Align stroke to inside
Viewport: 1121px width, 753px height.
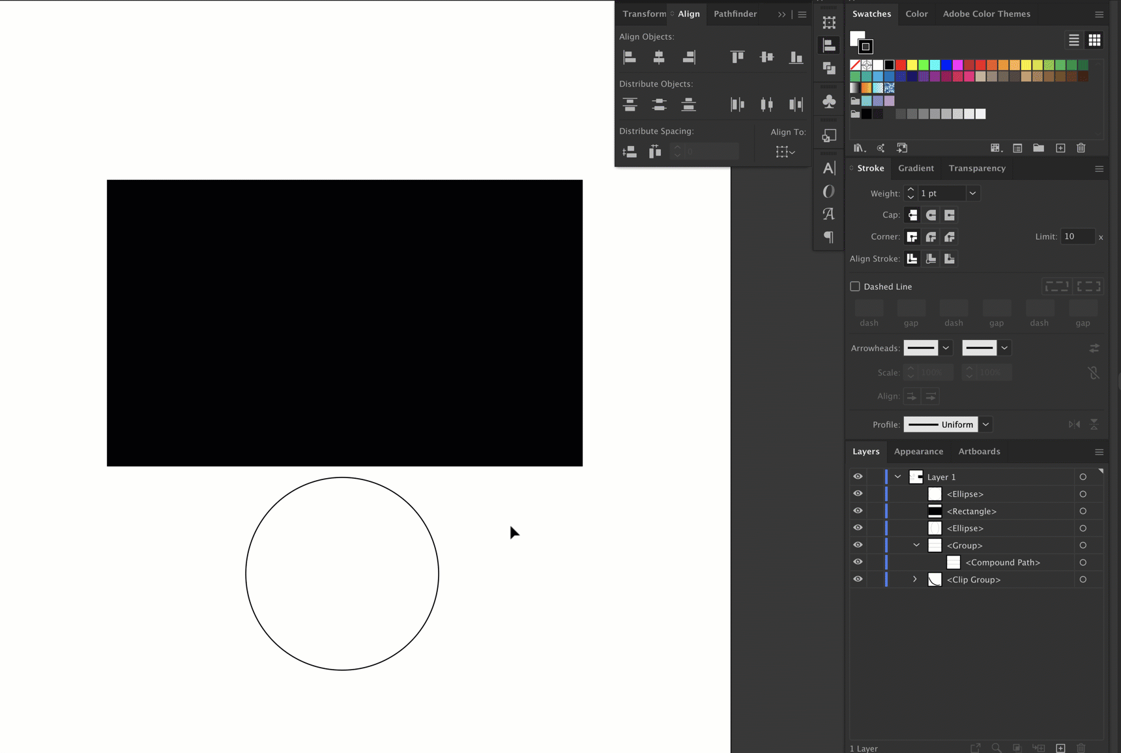point(931,259)
